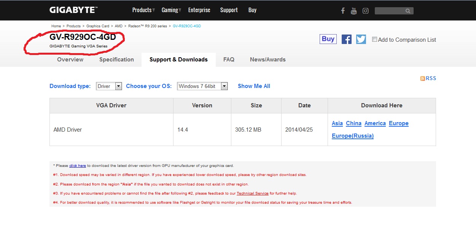Check Add to Comparison List box
This screenshot has width=476, height=231.
point(374,39)
